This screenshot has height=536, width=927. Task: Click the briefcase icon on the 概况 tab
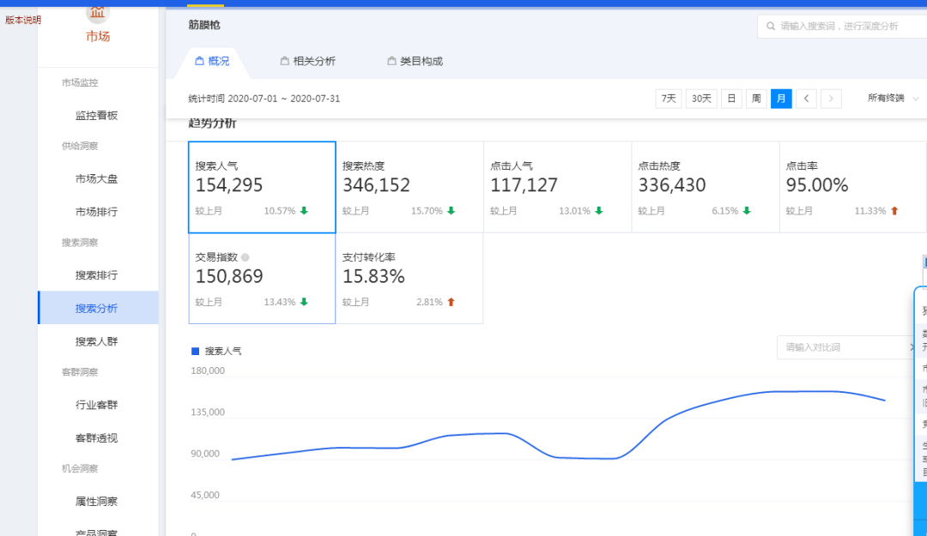click(198, 61)
